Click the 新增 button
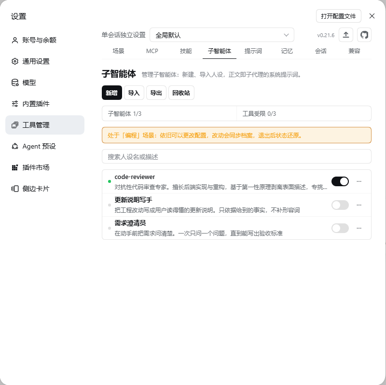 [x=112, y=93]
